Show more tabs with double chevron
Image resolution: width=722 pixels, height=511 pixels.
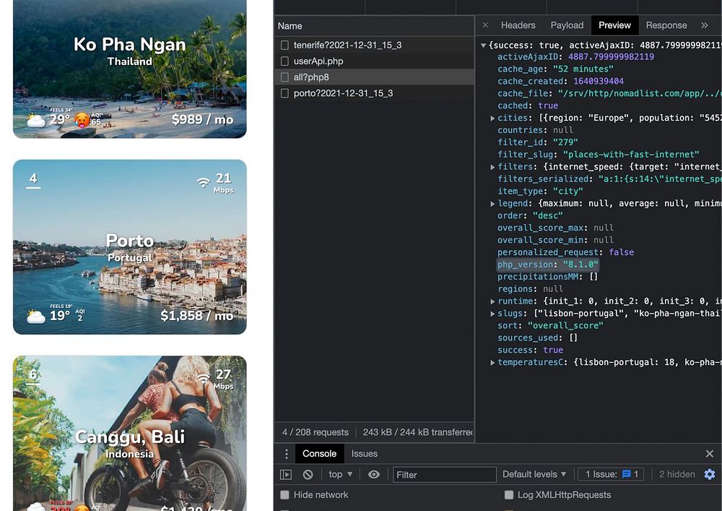[x=705, y=25]
